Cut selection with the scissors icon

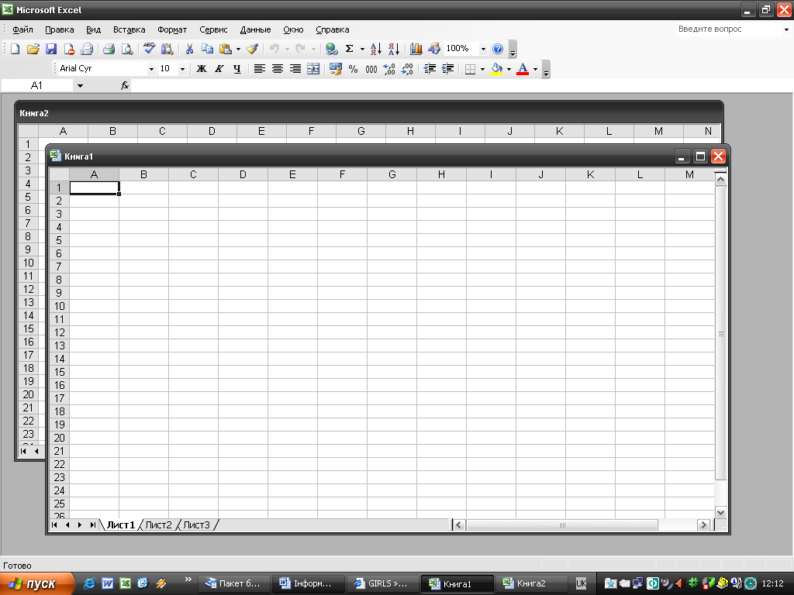[189, 49]
